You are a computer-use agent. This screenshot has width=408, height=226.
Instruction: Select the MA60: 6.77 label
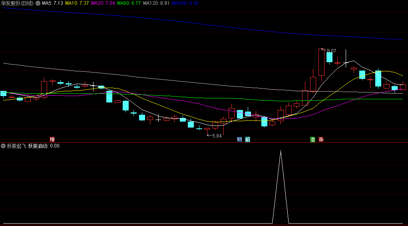(129, 3)
